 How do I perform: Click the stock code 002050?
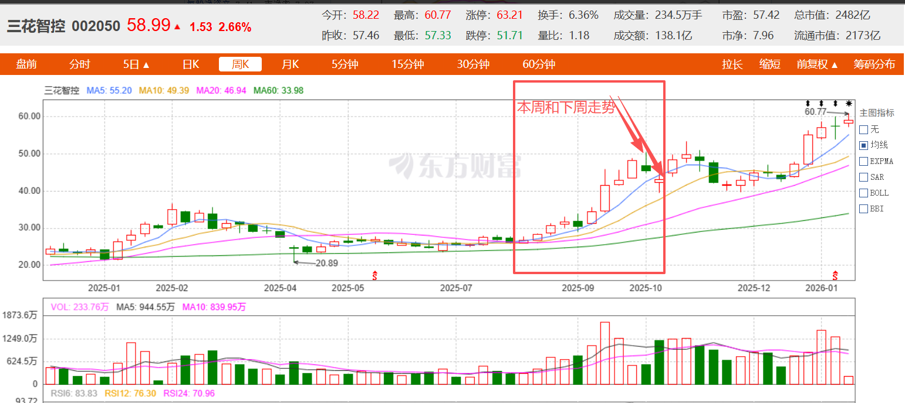[96, 26]
